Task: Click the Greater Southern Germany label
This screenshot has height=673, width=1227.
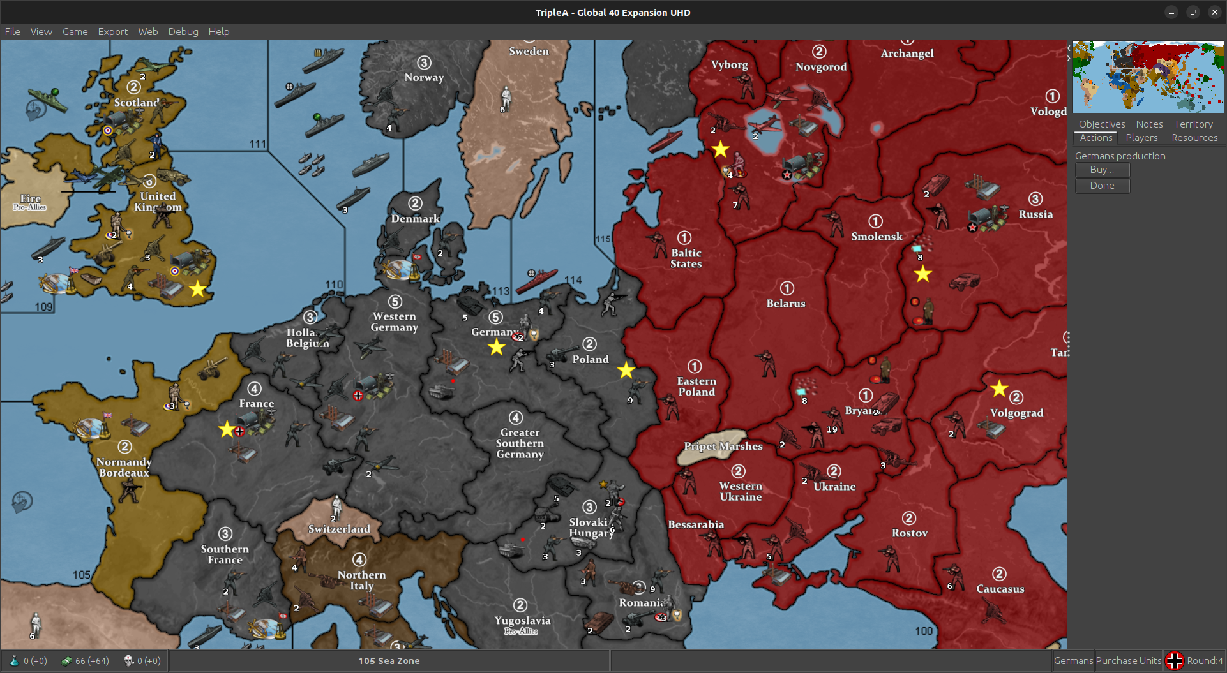Action: coord(520,443)
